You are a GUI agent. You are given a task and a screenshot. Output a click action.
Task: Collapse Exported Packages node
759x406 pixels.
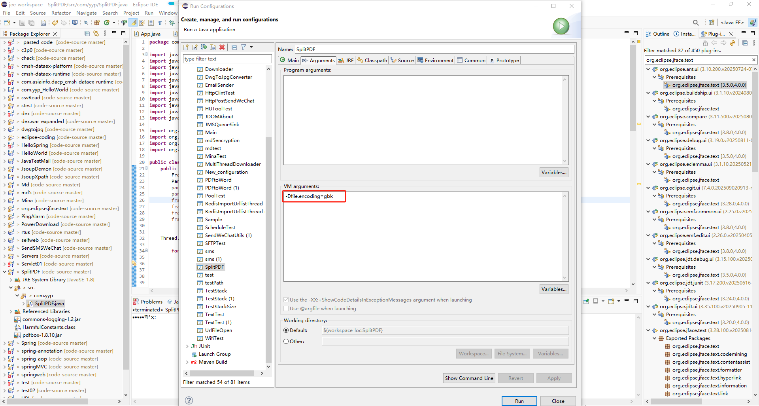click(654, 338)
